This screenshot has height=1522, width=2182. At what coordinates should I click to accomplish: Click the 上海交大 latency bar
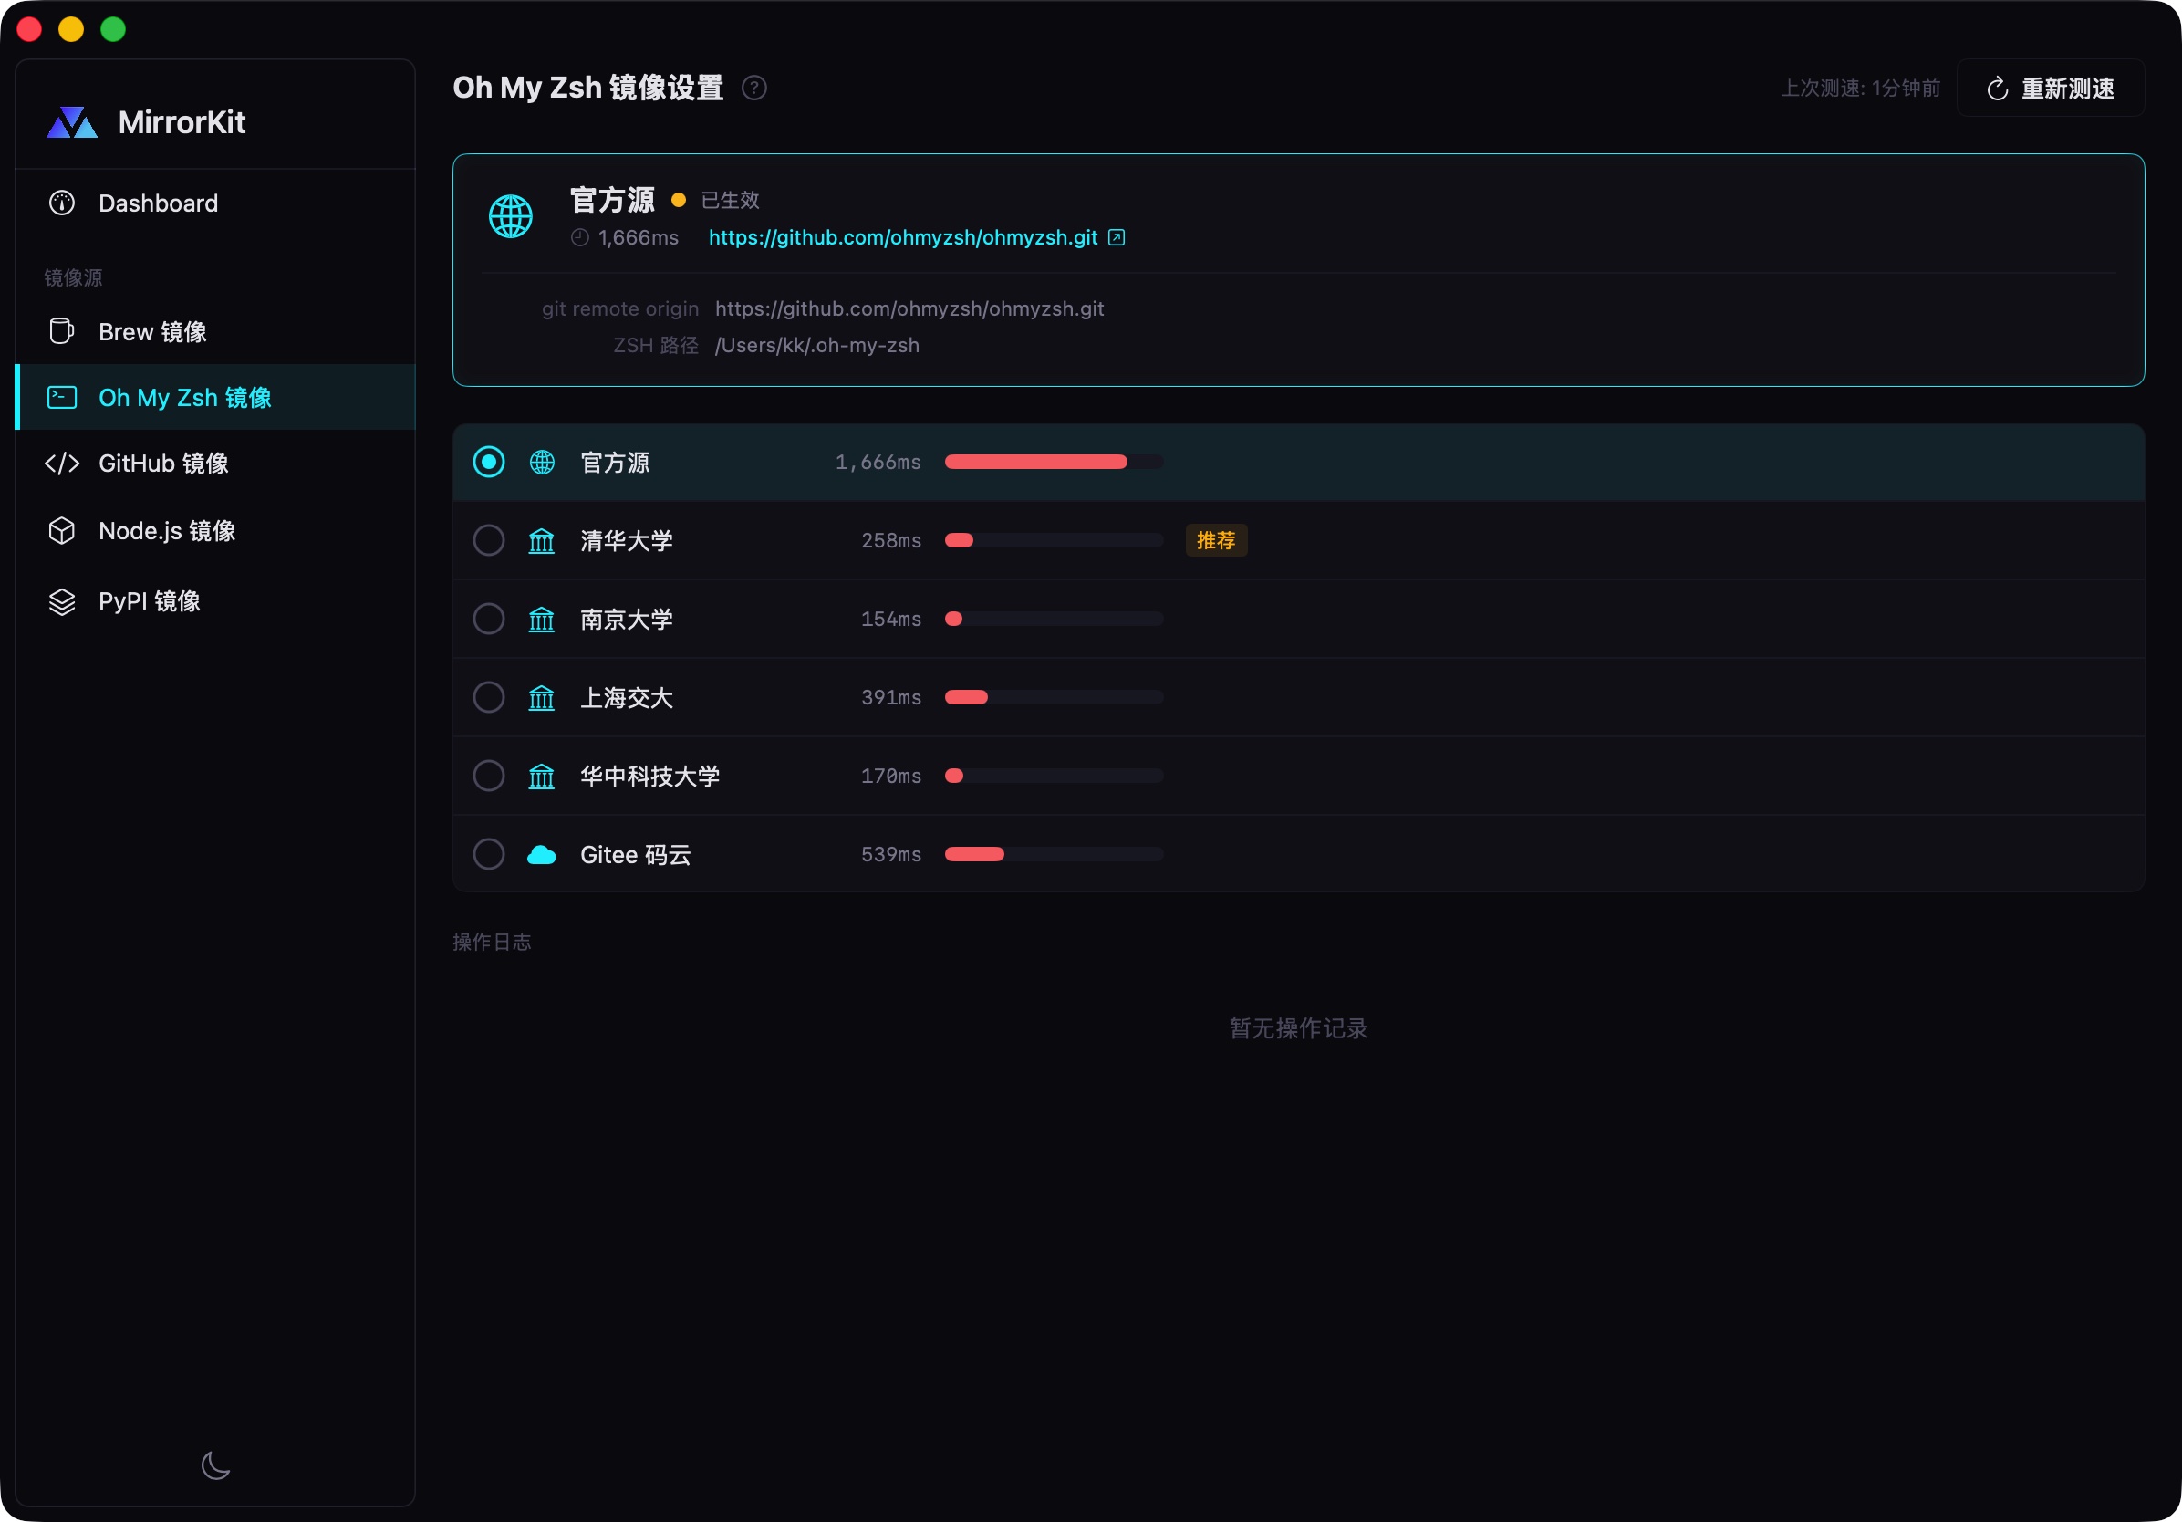coord(1054,697)
